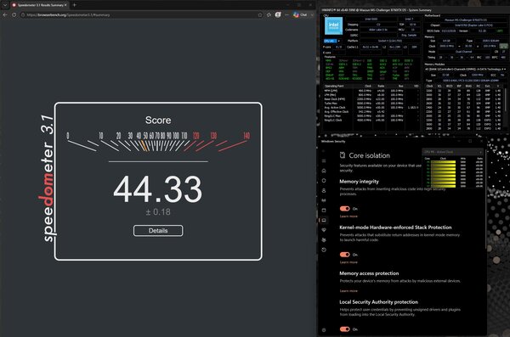Open Family options icon in sidebar
The height and width of the screenshot is (337, 510).
[x=324, y=240]
